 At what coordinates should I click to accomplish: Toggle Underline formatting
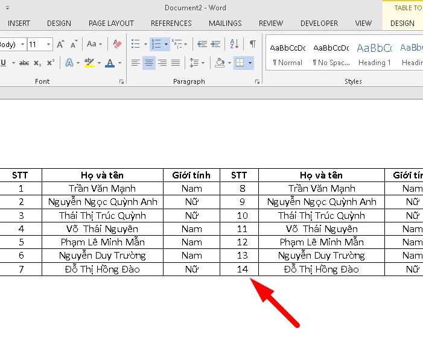click(4, 63)
